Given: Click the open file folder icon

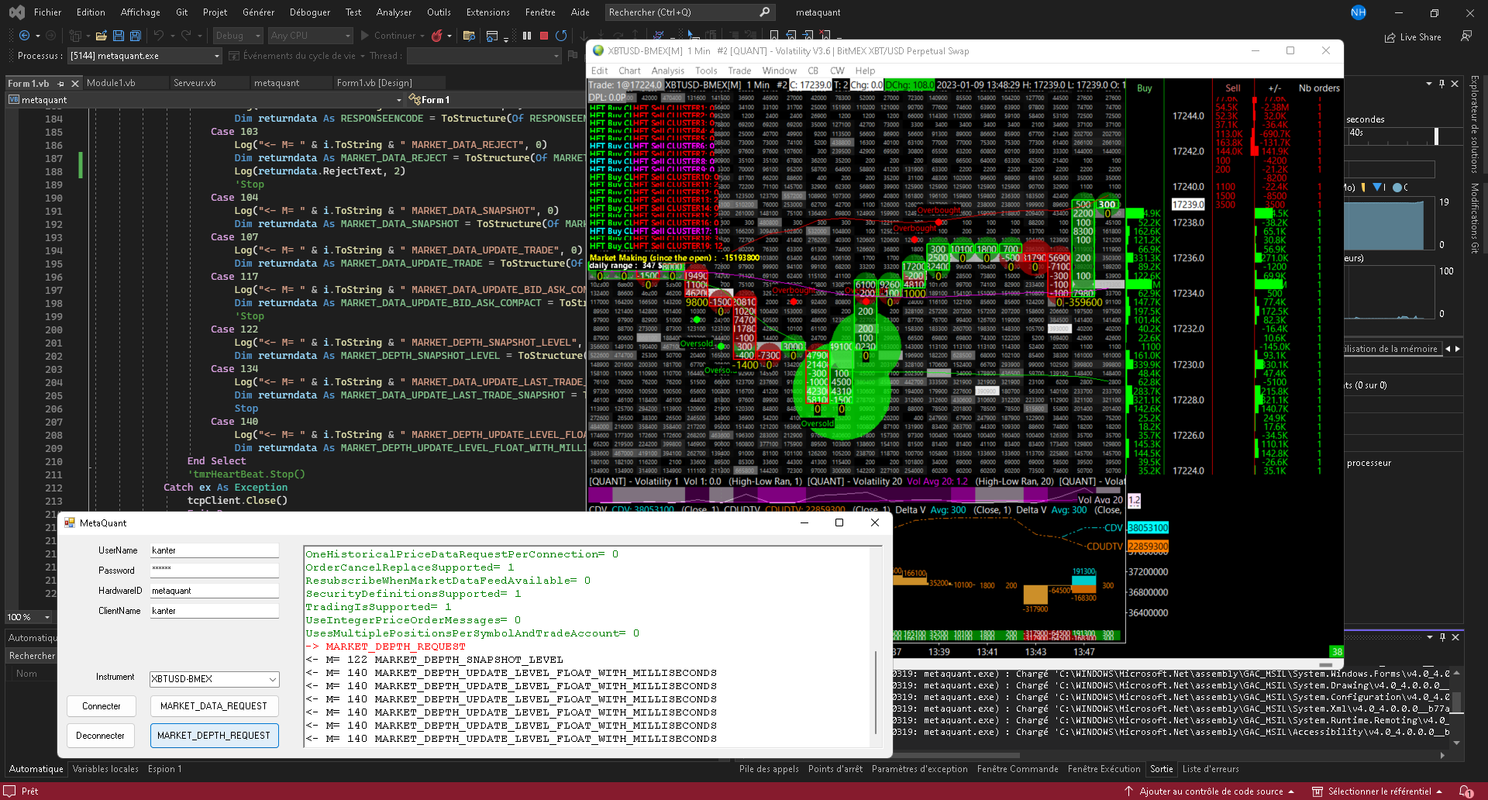Looking at the screenshot, I should (101, 36).
